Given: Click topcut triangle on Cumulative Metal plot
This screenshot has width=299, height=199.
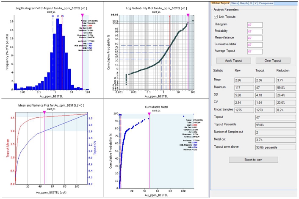Looking at the screenshot, I should [x=149, y=114].
